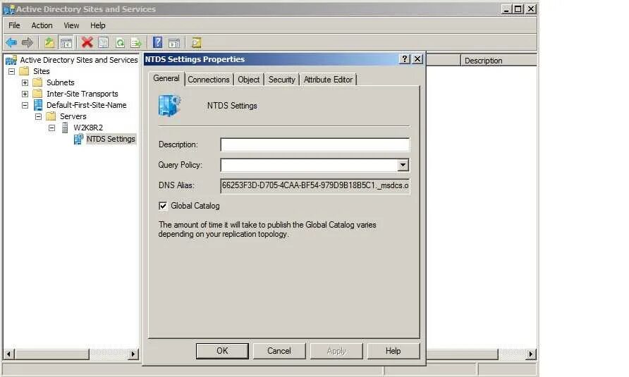The width and height of the screenshot is (629, 377).
Task: Click the large NTDS Settings icon in the dialog
Action: (170, 106)
